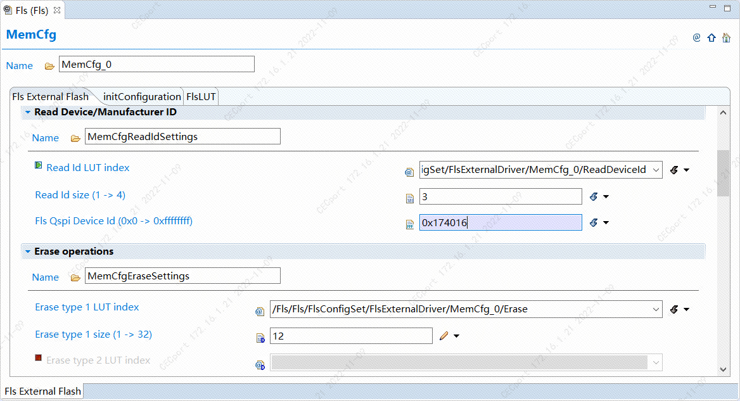The height and width of the screenshot is (401, 740).
Task: Click the Erase type 1 LUT index label
Action: point(87,307)
